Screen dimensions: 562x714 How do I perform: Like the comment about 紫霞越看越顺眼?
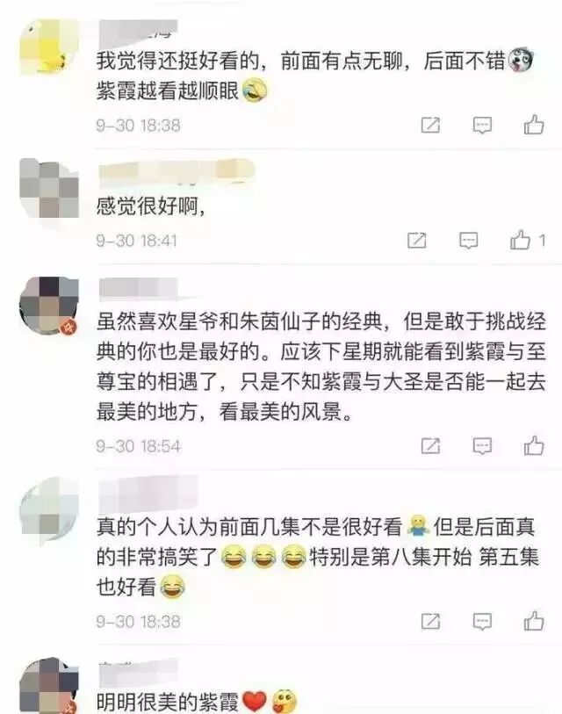[x=534, y=125]
